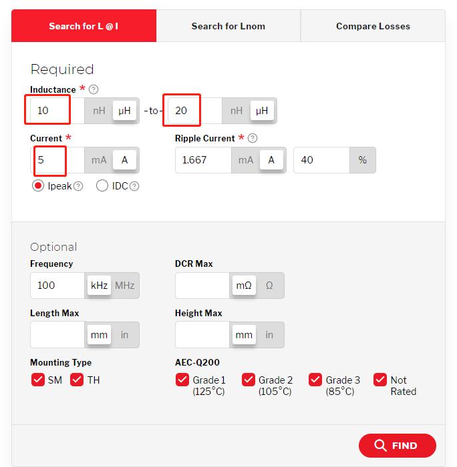Toggle the Grade 3 (85°C) checkbox
Screen dimensions: 457x467
pyautogui.click(x=315, y=380)
